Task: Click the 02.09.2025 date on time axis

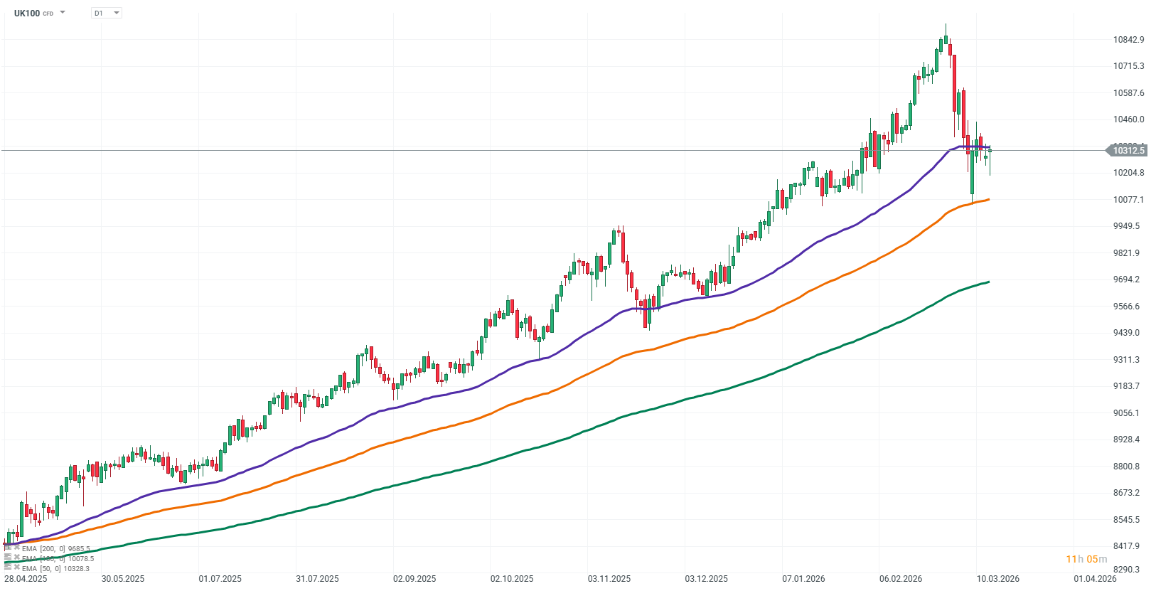Action: pos(414,578)
